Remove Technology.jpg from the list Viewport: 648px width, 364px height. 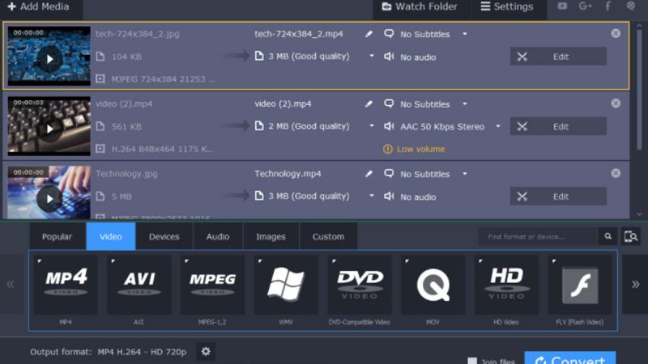coord(616,173)
